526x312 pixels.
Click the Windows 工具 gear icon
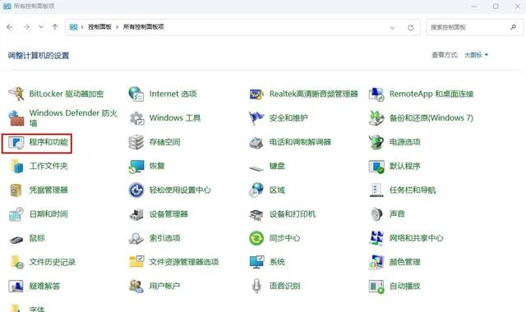click(136, 118)
